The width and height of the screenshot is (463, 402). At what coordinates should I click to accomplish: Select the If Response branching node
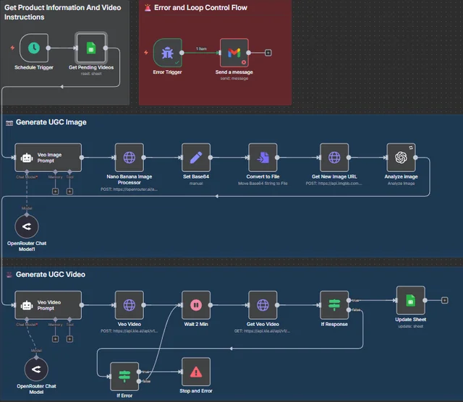(x=334, y=305)
